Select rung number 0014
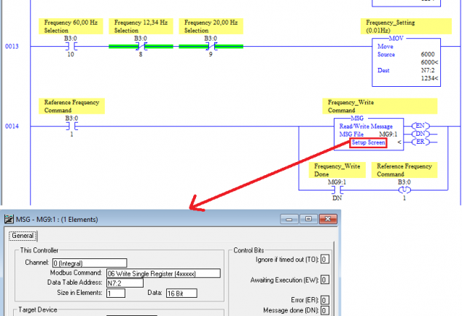The width and height of the screenshot is (462, 316). 12,126
